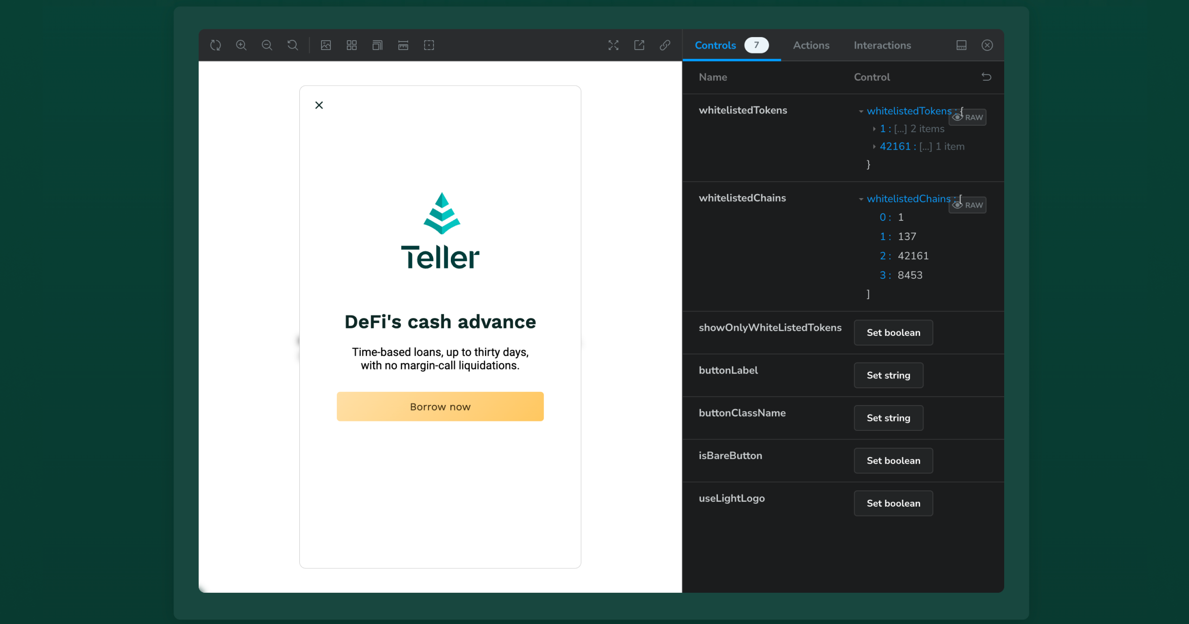1189x624 pixels.
Task: Zoom in on the canvas
Action: [241, 45]
